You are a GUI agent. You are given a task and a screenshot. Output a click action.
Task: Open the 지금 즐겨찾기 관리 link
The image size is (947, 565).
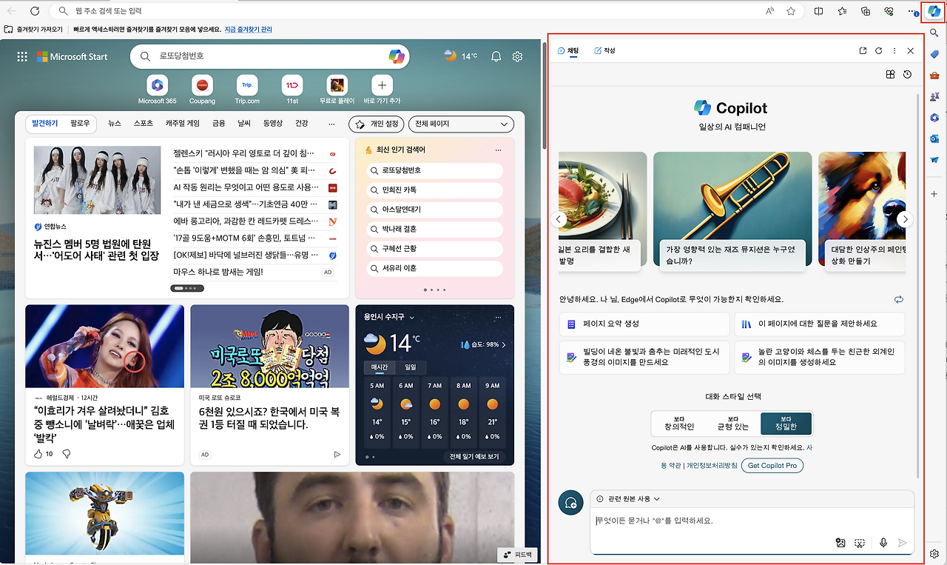[248, 30]
